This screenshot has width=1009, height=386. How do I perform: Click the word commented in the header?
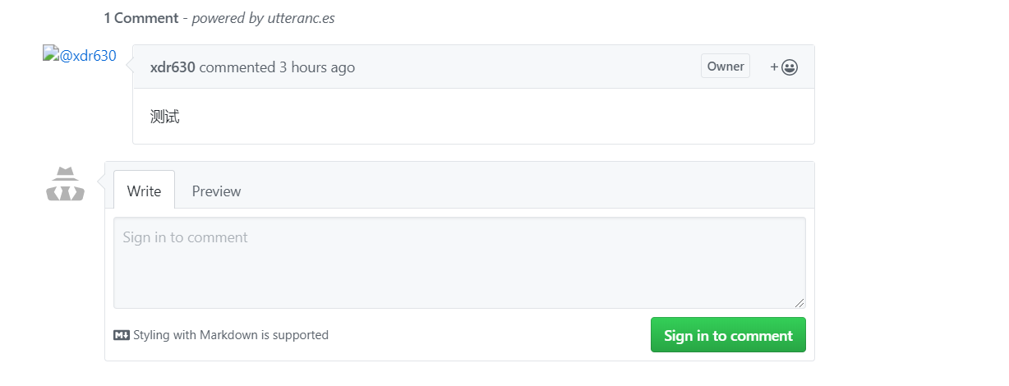pyautogui.click(x=237, y=67)
